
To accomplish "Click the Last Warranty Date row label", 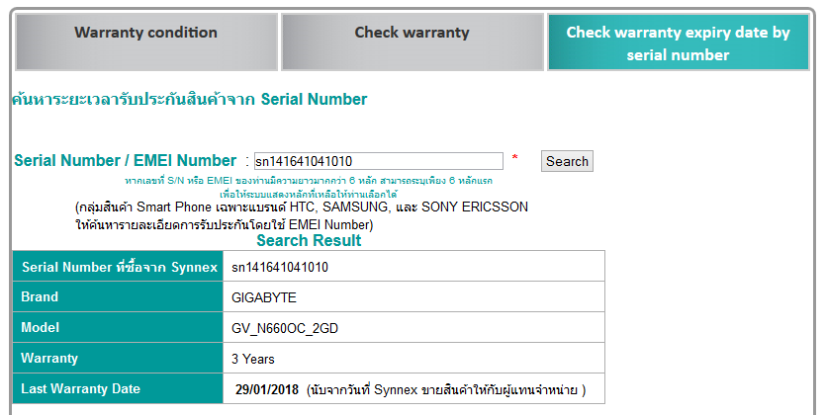I will click(81, 388).
